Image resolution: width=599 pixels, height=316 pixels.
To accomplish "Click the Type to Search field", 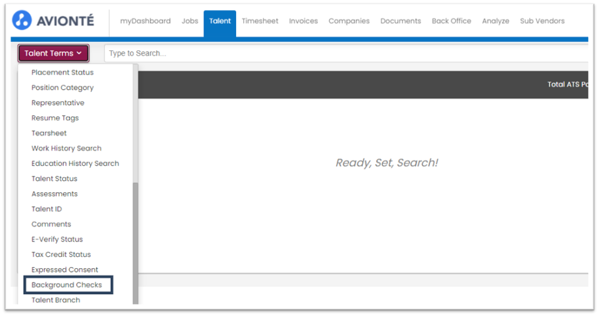I will click(x=346, y=53).
